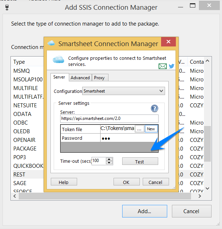The height and width of the screenshot is (229, 222).
Task: Select MSOLAP100 connection type
Action: pos(28,80)
